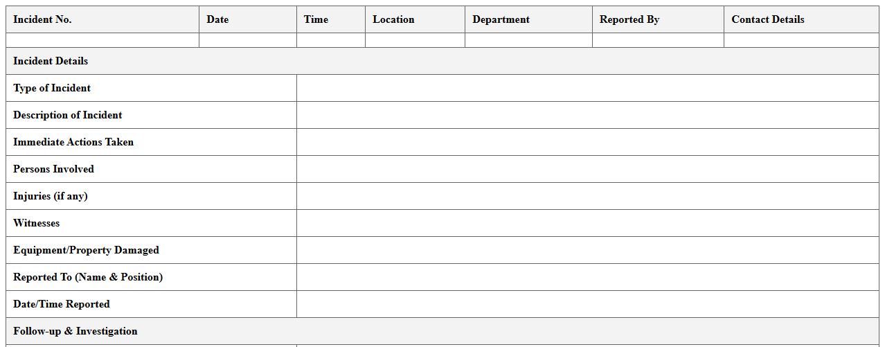The image size is (885, 347).
Task: Focus the blank cell under Location
Action: (x=415, y=40)
